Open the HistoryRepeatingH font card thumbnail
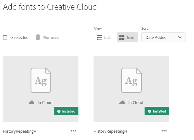 coord(131,89)
